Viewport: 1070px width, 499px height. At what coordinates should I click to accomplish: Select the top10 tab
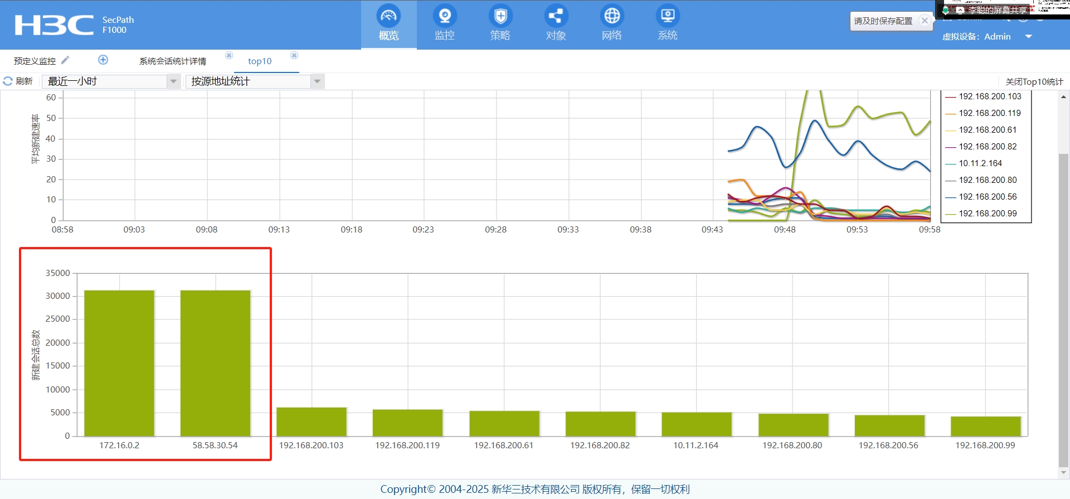(x=260, y=61)
